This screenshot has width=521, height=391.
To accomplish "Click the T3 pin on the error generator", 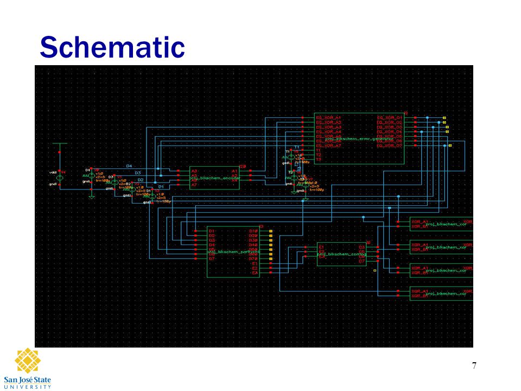I will (x=319, y=160).
